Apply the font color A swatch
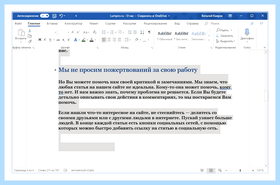The height and width of the screenshot is (185, 280). click(92, 40)
